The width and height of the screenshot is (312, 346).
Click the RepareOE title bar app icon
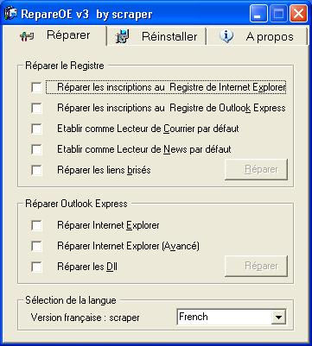tap(10, 13)
